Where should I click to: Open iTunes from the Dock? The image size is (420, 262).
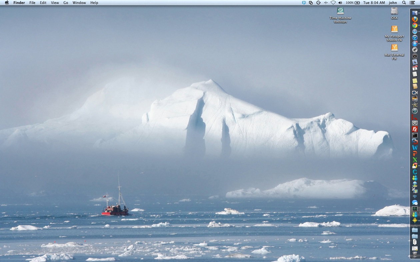coord(415,37)
